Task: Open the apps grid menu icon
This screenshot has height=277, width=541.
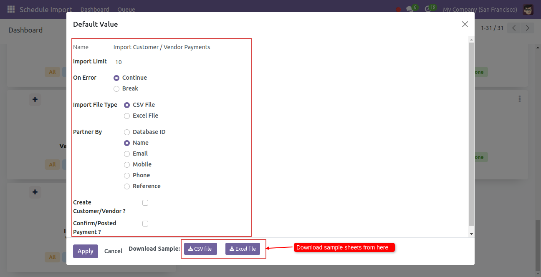Action: tap(11, 9)
